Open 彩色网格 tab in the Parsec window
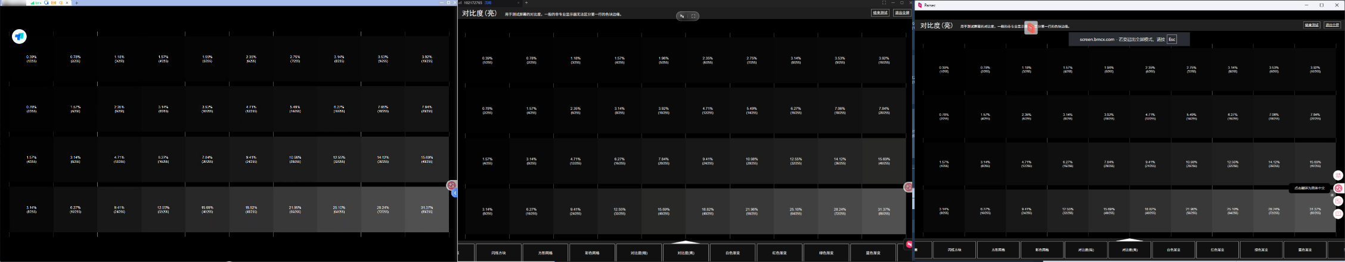This screenshot has width=1345, height=262. (x=1042, y=250)
